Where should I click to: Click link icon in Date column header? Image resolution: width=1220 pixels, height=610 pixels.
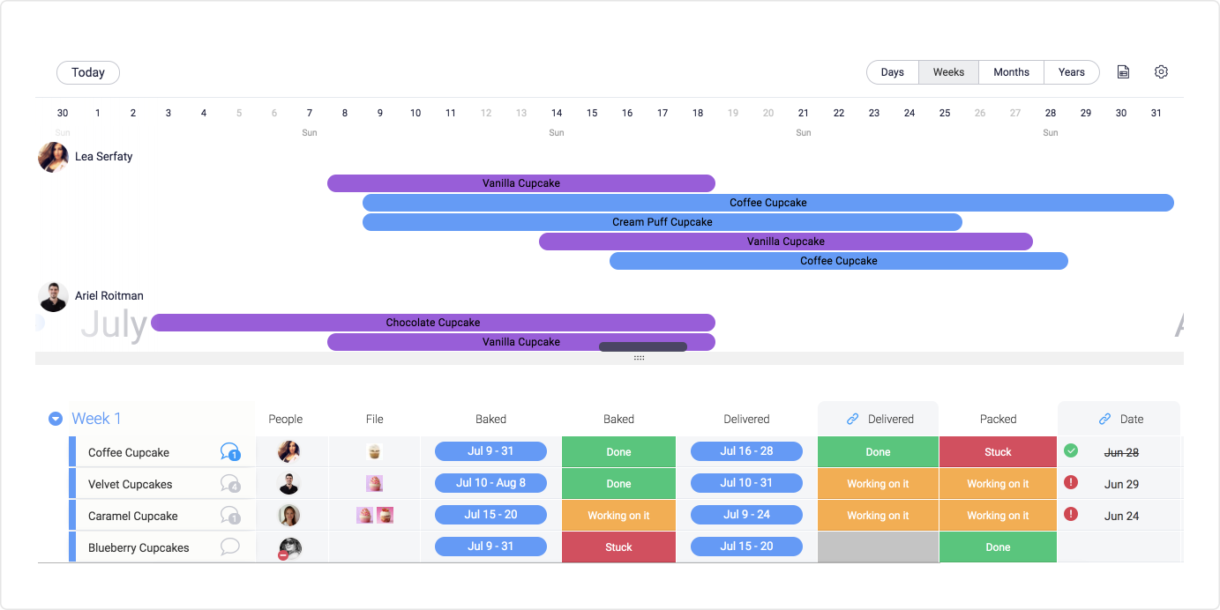click(1104, 420)
